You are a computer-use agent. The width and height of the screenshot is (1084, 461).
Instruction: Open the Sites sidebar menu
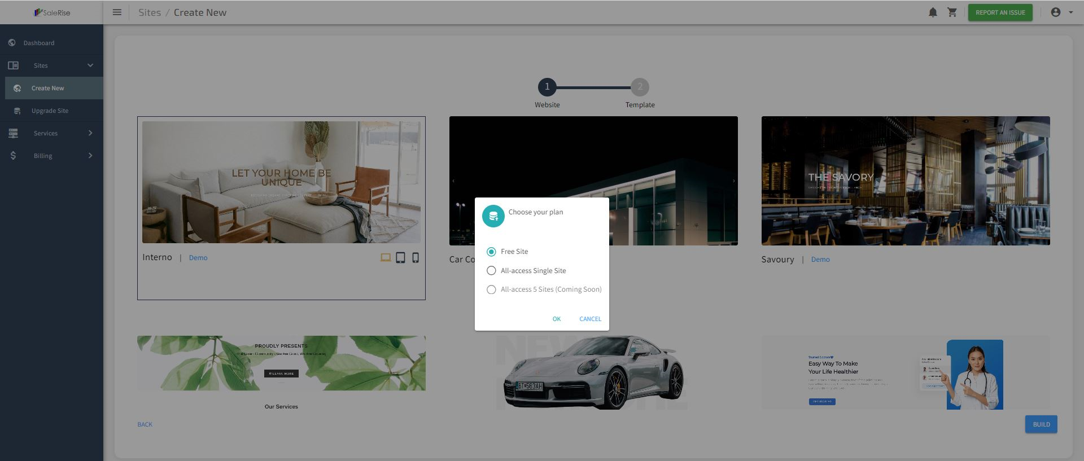pos(51,65)
